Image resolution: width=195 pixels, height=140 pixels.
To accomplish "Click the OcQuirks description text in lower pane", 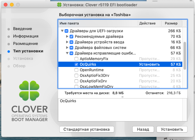I will [x=68, y=101].
